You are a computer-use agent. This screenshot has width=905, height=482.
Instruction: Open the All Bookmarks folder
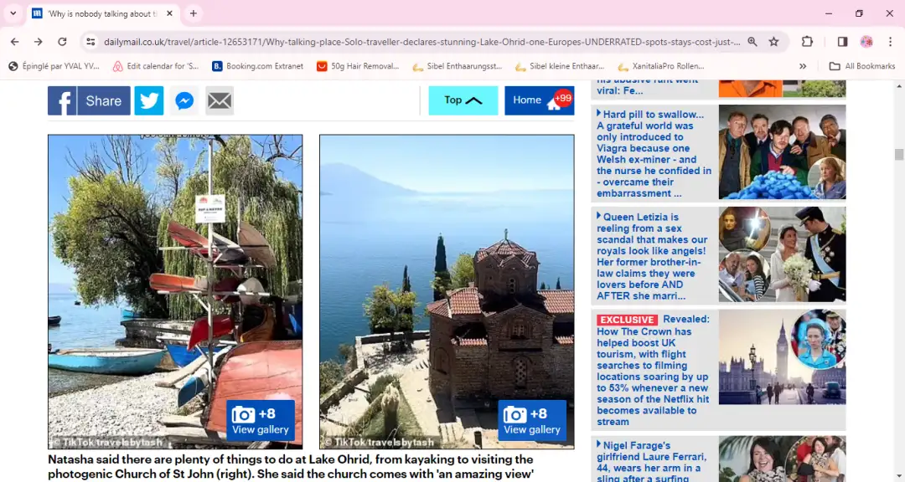click(x=861, y=66)
